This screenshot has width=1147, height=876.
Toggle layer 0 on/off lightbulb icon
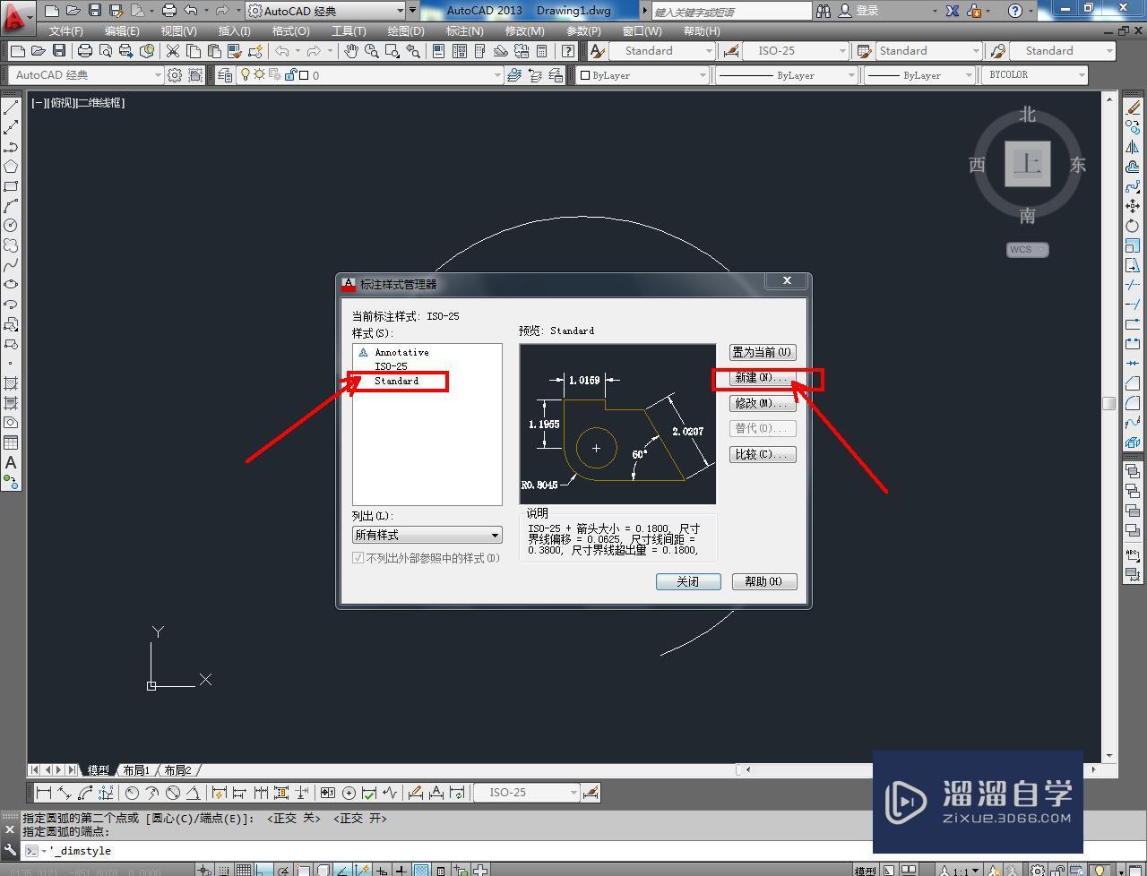pos(245,75)
